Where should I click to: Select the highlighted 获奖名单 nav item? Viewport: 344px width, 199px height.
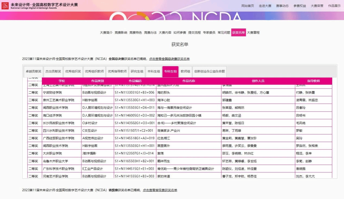point(238,33)
